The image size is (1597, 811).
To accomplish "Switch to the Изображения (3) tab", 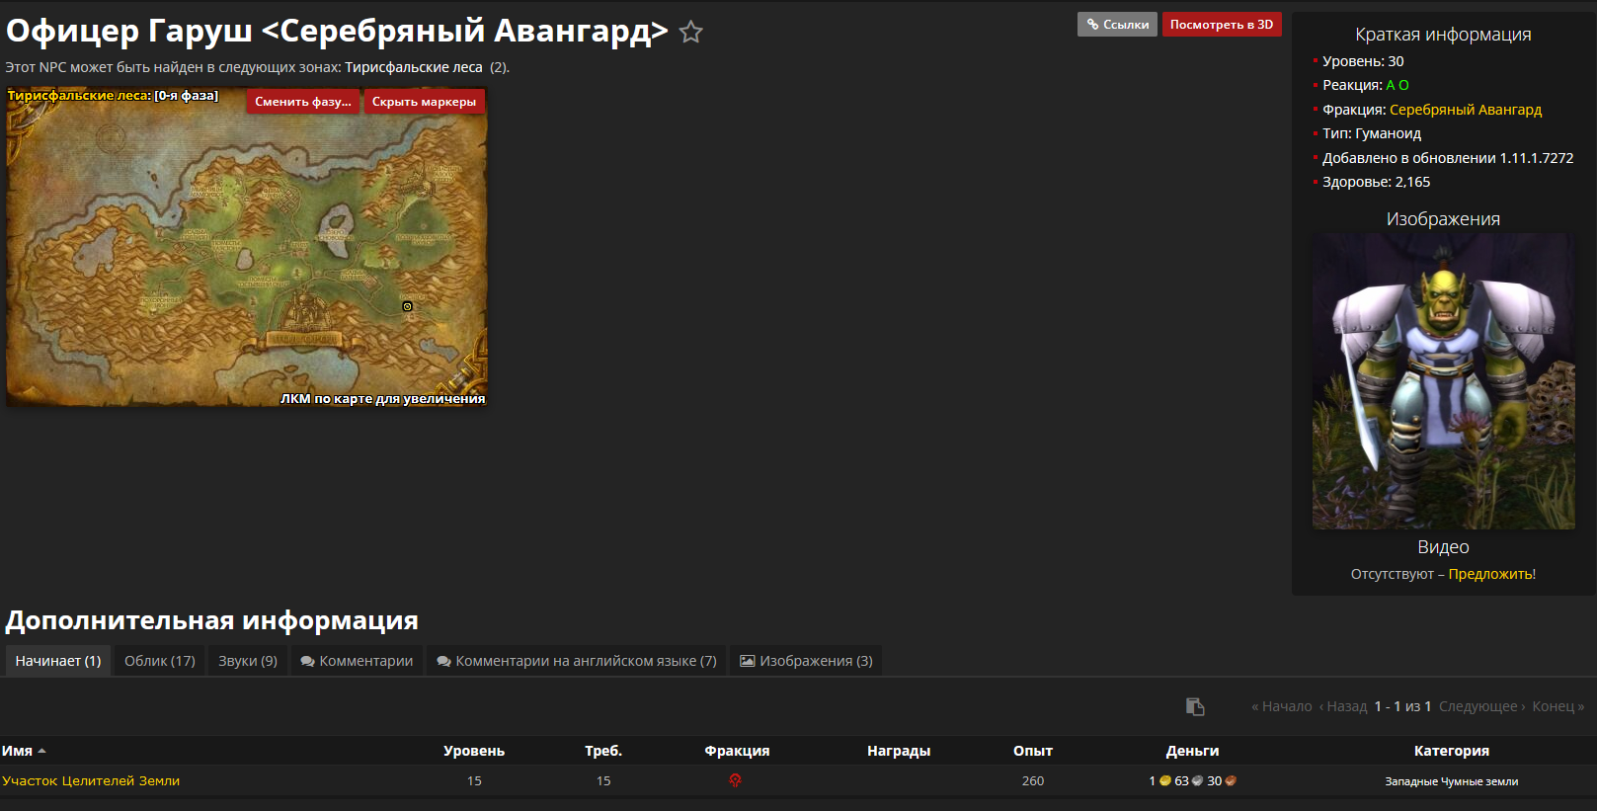I will [806, 661].
